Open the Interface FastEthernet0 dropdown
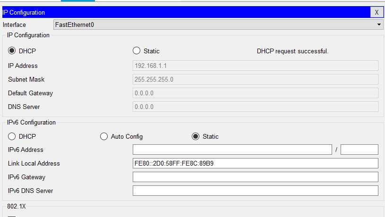Screen dimensions: 385x217 (218, 25)
